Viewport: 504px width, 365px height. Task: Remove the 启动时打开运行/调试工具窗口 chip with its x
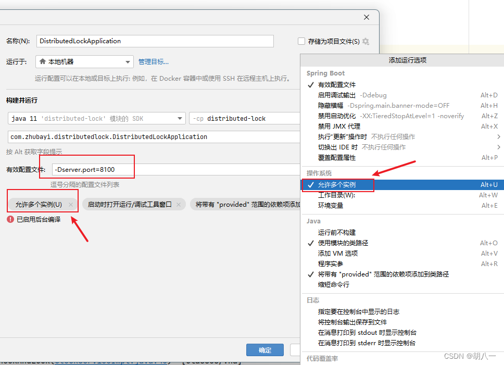point(179,205)
